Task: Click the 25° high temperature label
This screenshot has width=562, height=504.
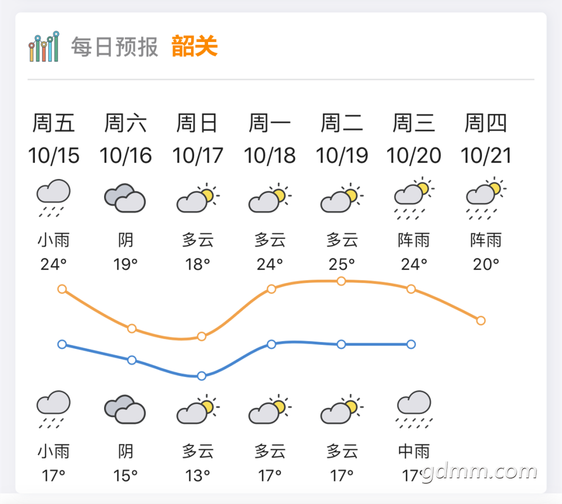Action: (x=341, y=264)
